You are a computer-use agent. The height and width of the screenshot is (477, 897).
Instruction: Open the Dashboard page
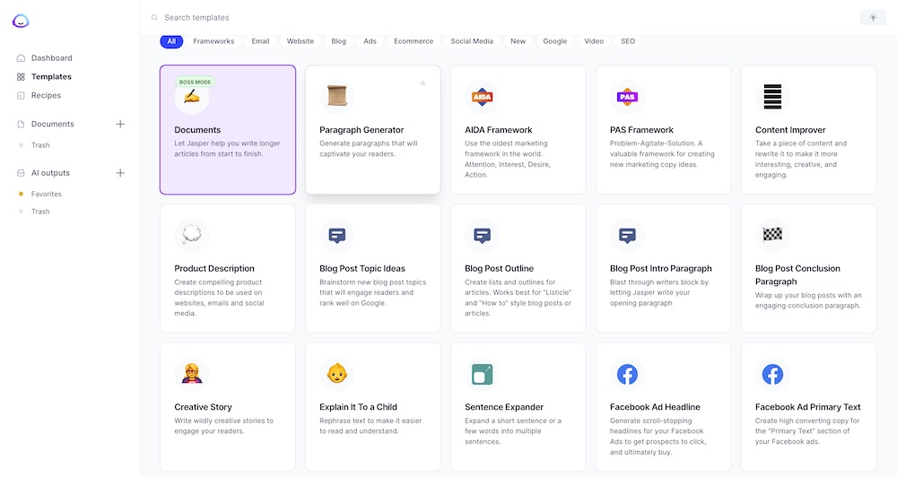coord(51,57)
